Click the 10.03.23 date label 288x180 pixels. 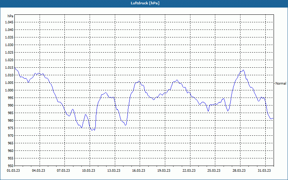(89, 170)
